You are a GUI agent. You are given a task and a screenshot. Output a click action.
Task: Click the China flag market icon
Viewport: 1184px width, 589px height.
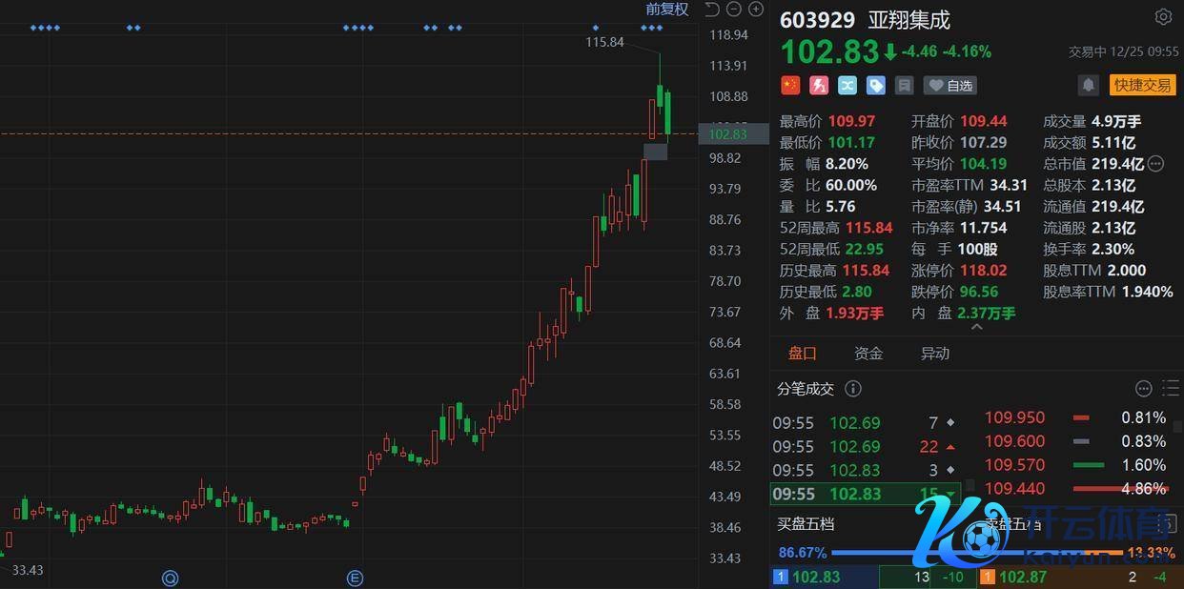point(789,85)
